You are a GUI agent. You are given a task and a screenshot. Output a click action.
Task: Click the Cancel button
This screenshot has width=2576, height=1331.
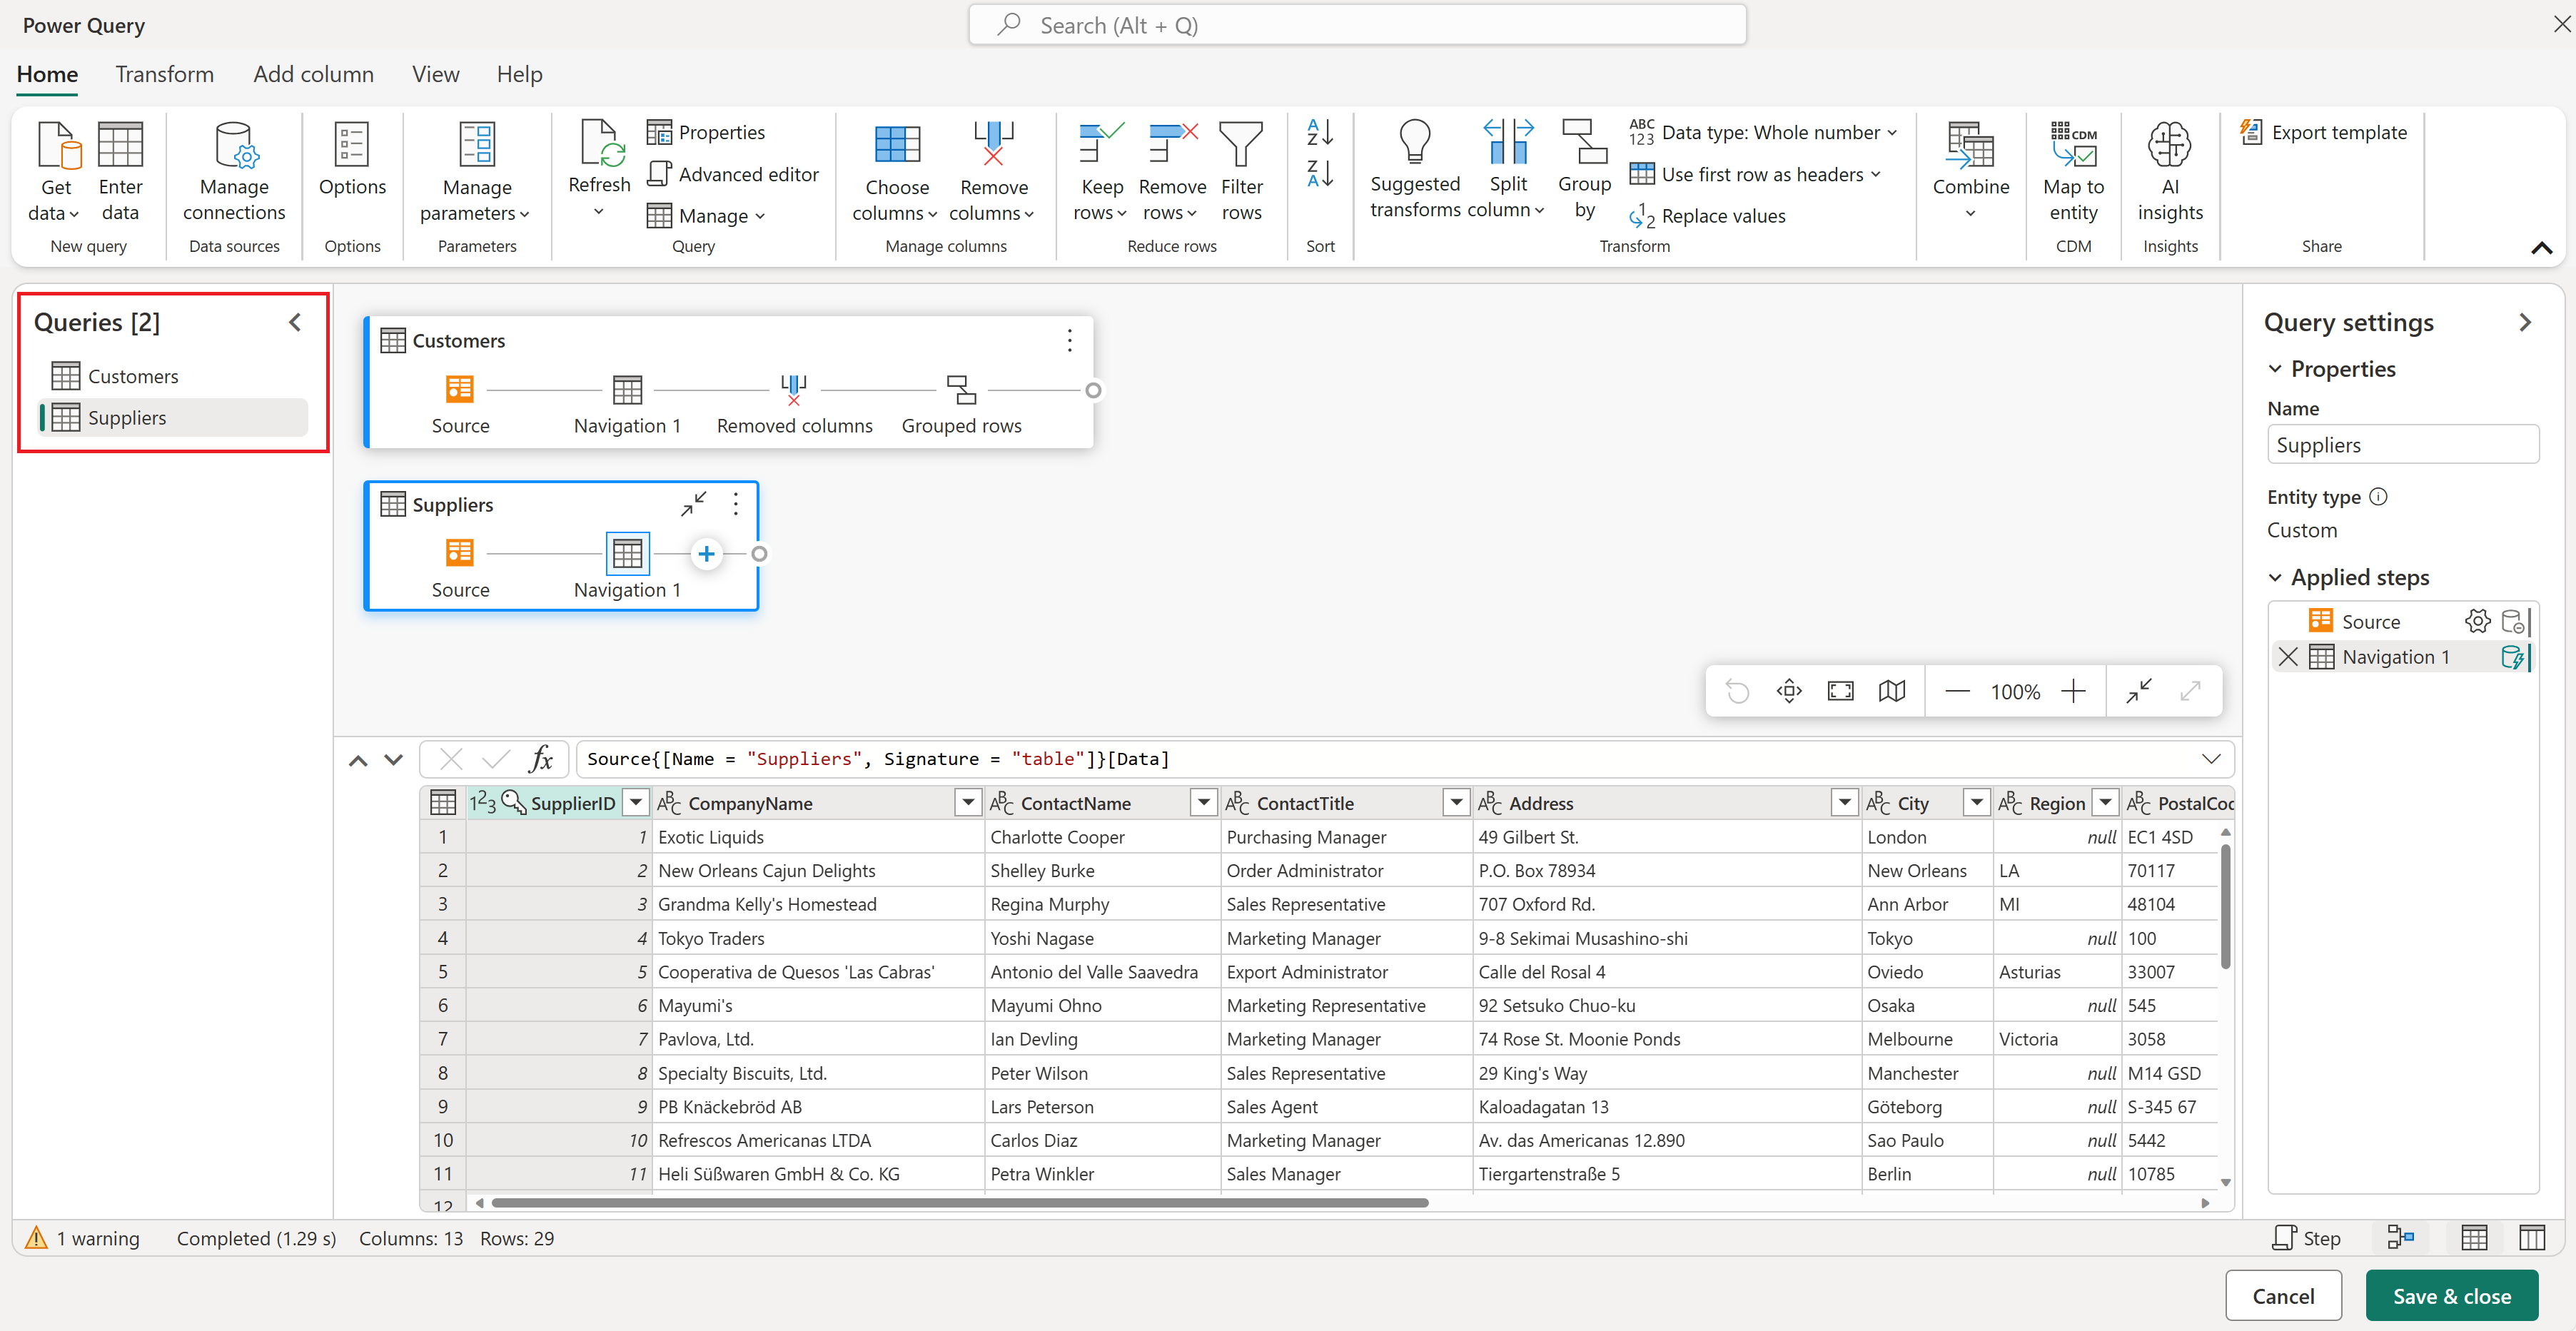pos(2283,1296)
